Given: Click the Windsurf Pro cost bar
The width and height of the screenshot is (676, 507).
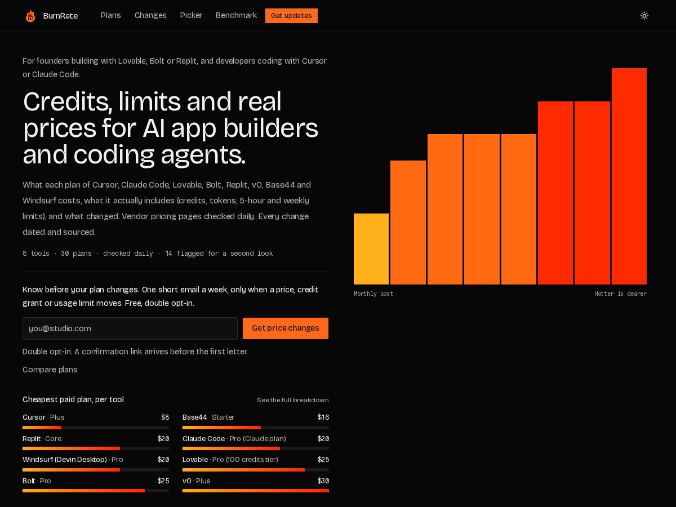Looking at the screenshot, I should pyautogui.click(x=96, y=470).
